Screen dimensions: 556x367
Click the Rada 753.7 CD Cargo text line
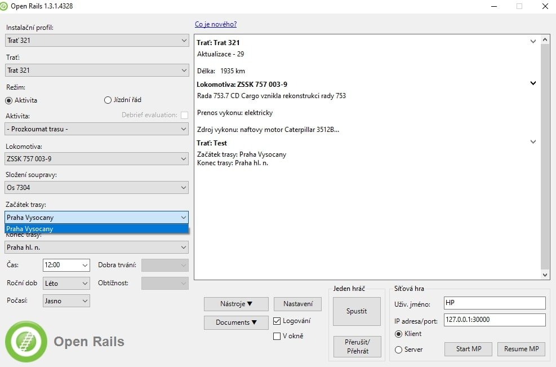(272, 96)
